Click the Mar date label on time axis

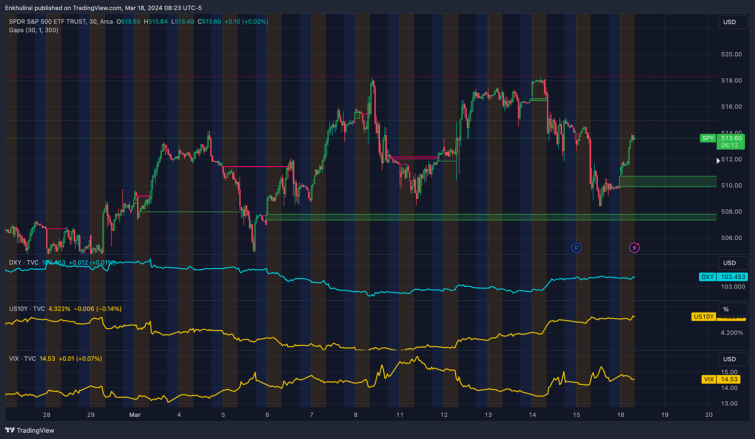click(135, 415)
